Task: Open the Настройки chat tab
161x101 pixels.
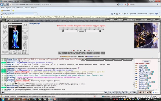Action: (127, 60)
